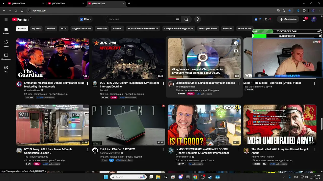Click the install app icon in address bar

pyautogui.click(x=284, y=11)
